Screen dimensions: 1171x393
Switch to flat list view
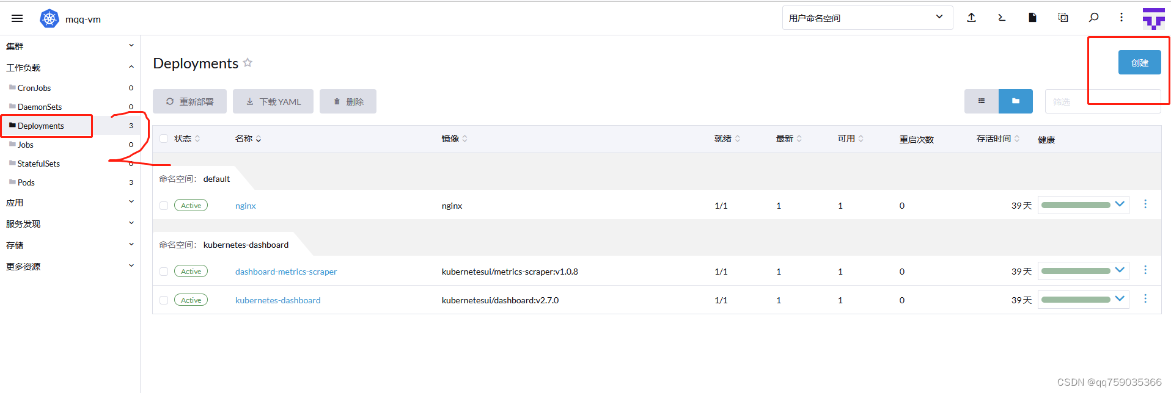click(982, 101)
